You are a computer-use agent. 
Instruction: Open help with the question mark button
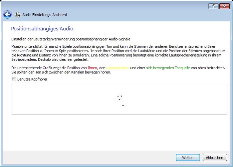pyautogui.click(x=214, y=6)
